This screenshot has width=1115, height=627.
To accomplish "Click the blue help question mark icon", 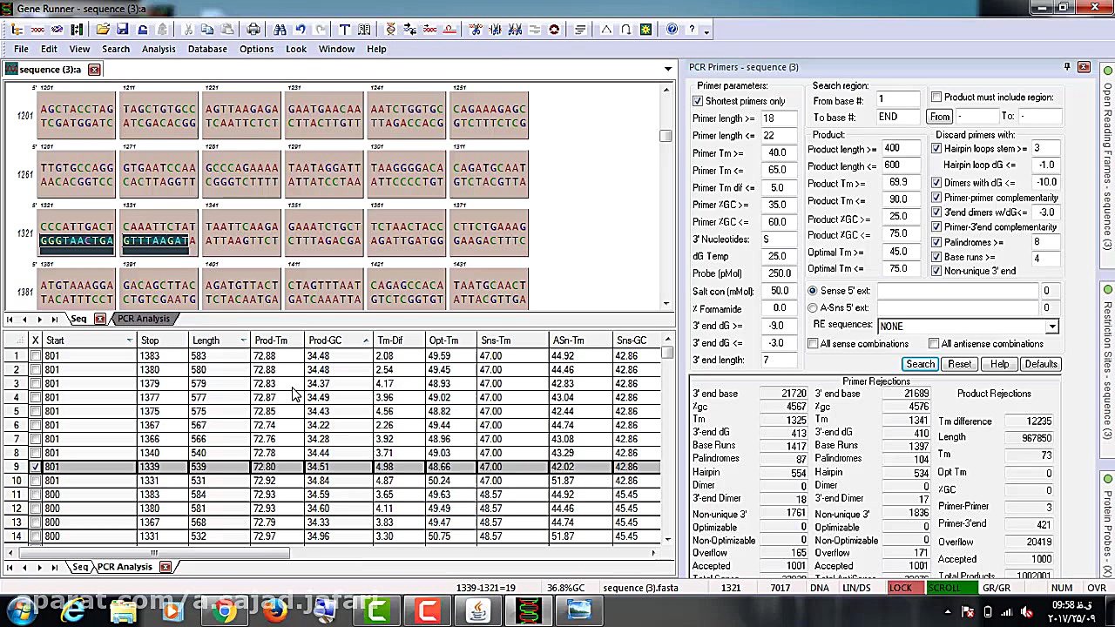I will click(x=672, y=30).
